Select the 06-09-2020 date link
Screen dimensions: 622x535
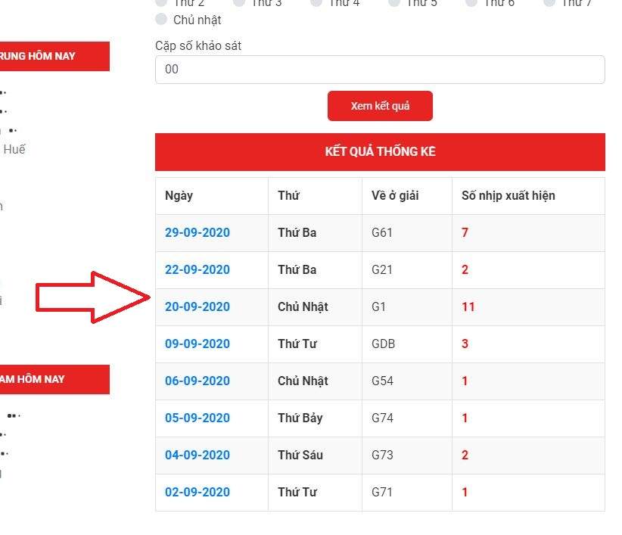[x=197, y=381]
